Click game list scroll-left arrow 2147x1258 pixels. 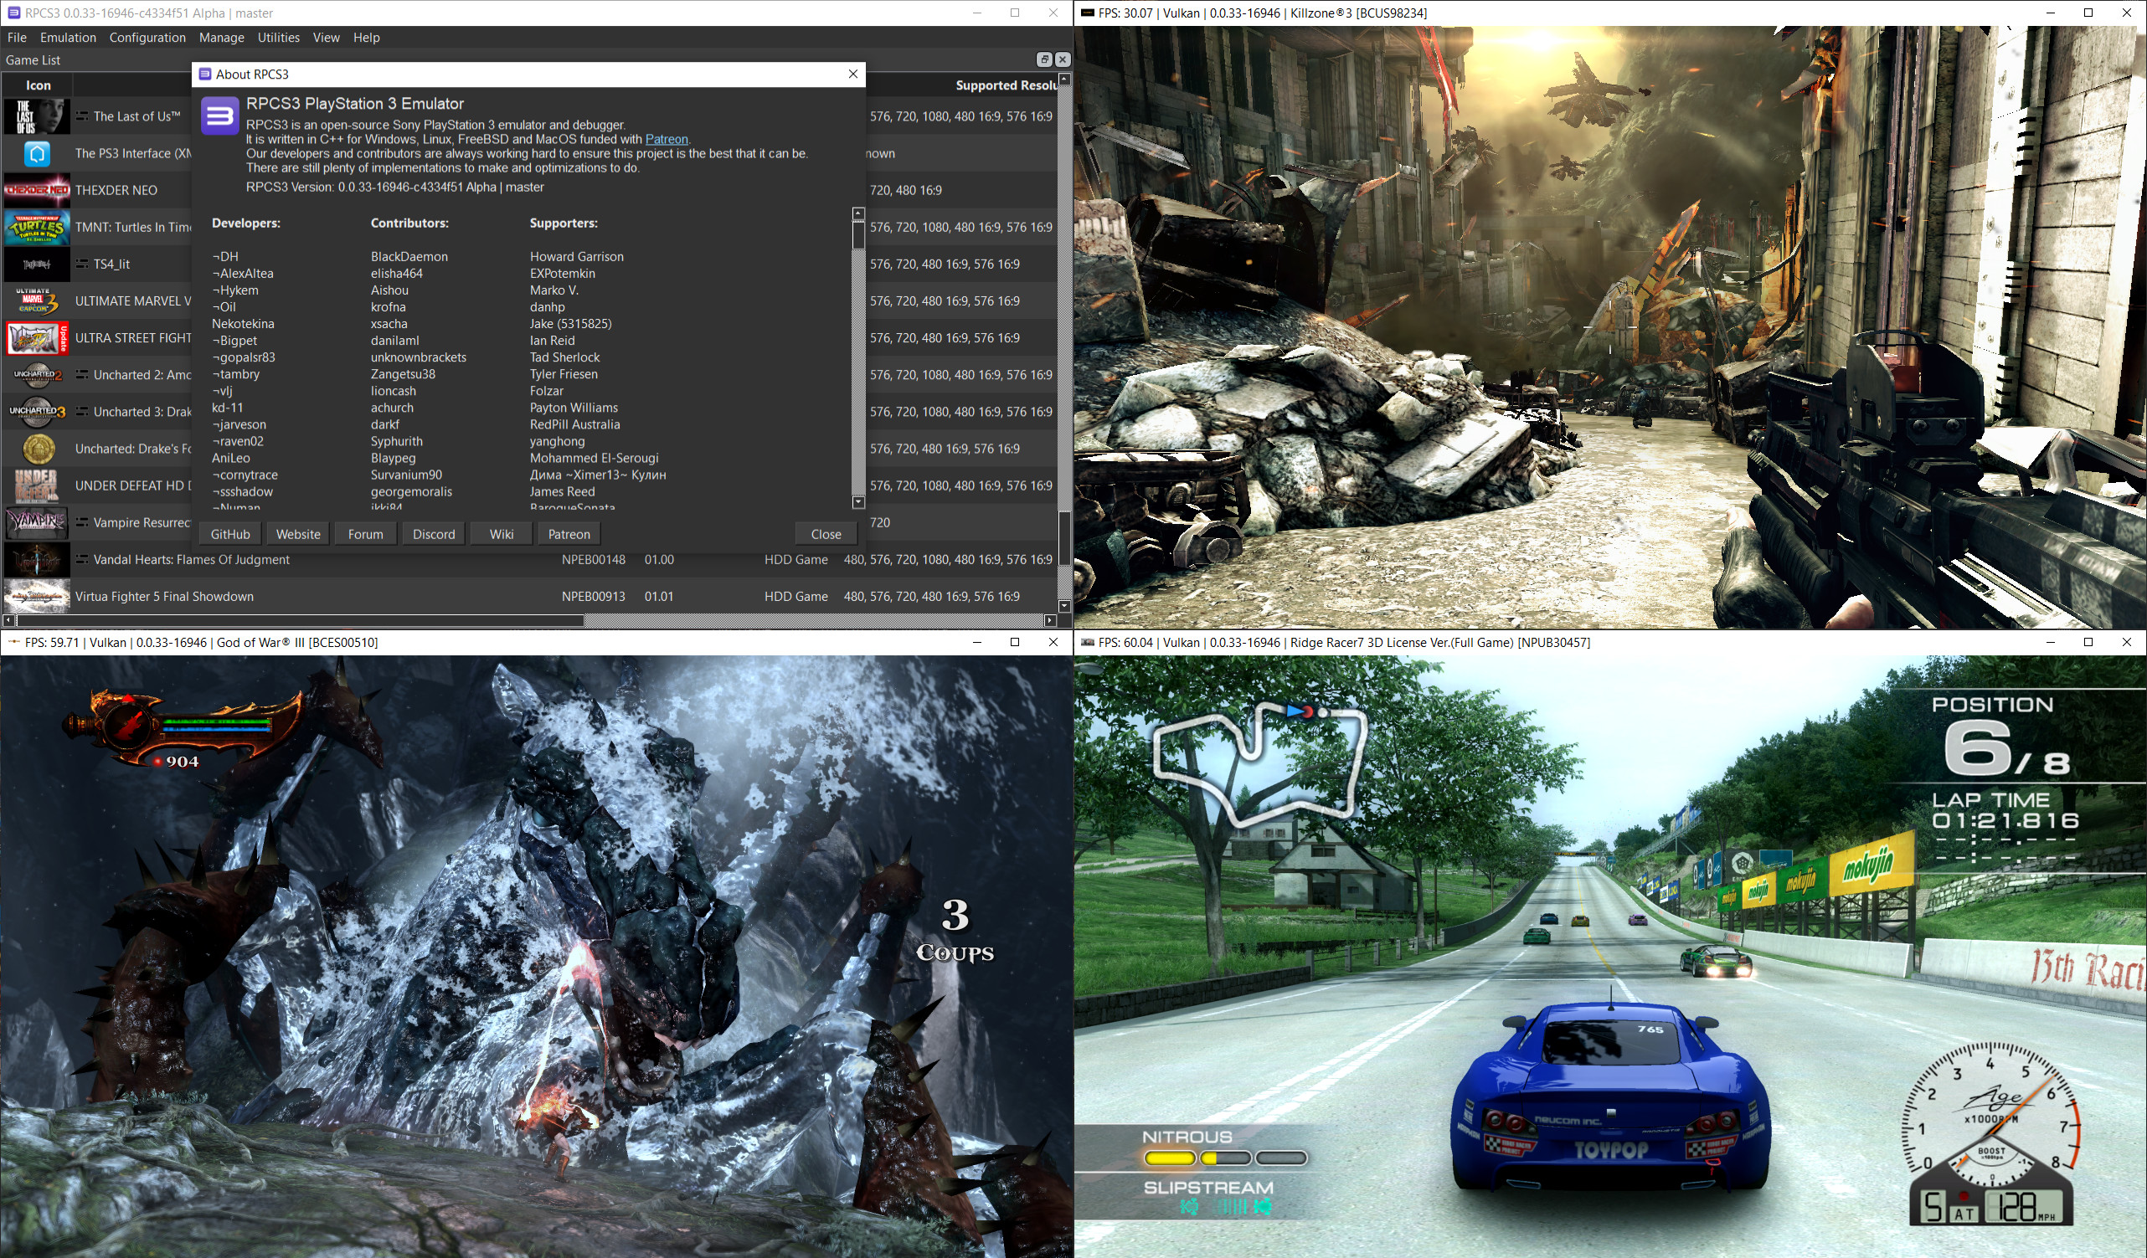point(8,620)
